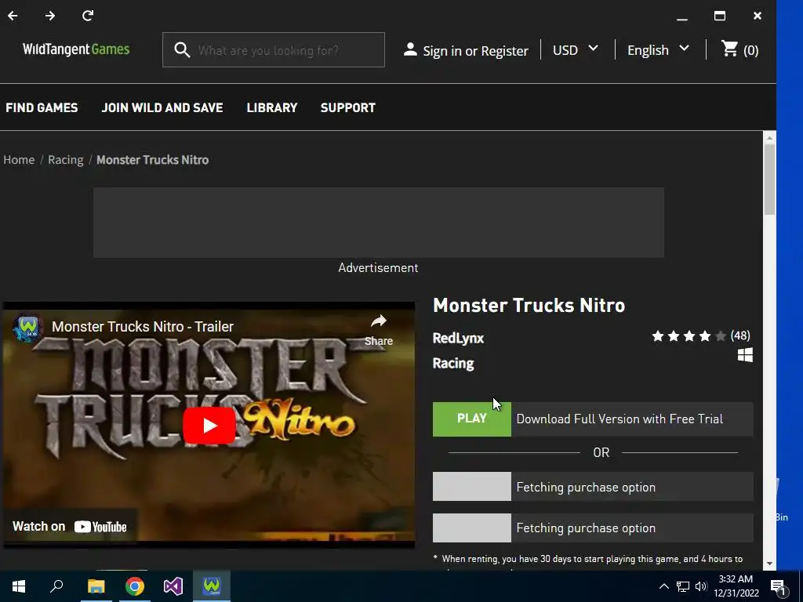The image size is (803, 602).
Task: Expand the English language dropdown
Action: pos(658,49)
